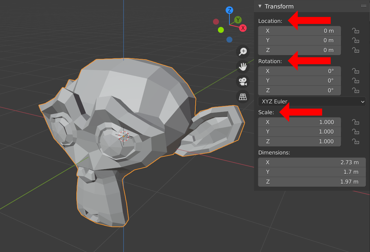370x252 pixels.
Task: Click the camera view icon
Action: (243, 81)
